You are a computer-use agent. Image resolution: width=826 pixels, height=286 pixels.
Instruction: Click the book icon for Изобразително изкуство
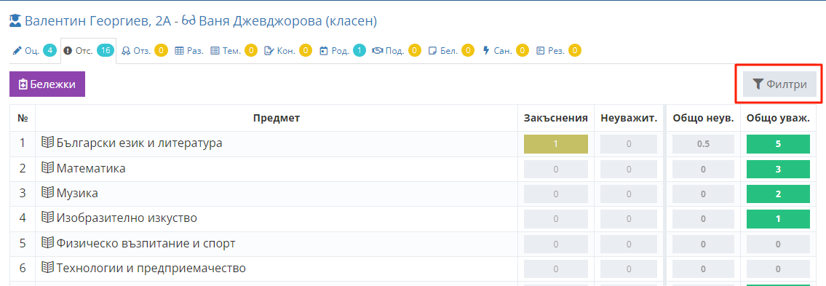coord(48,218)
